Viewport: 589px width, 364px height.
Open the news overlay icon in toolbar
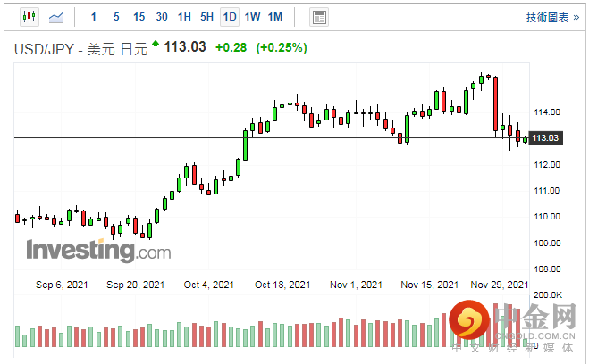319,17
